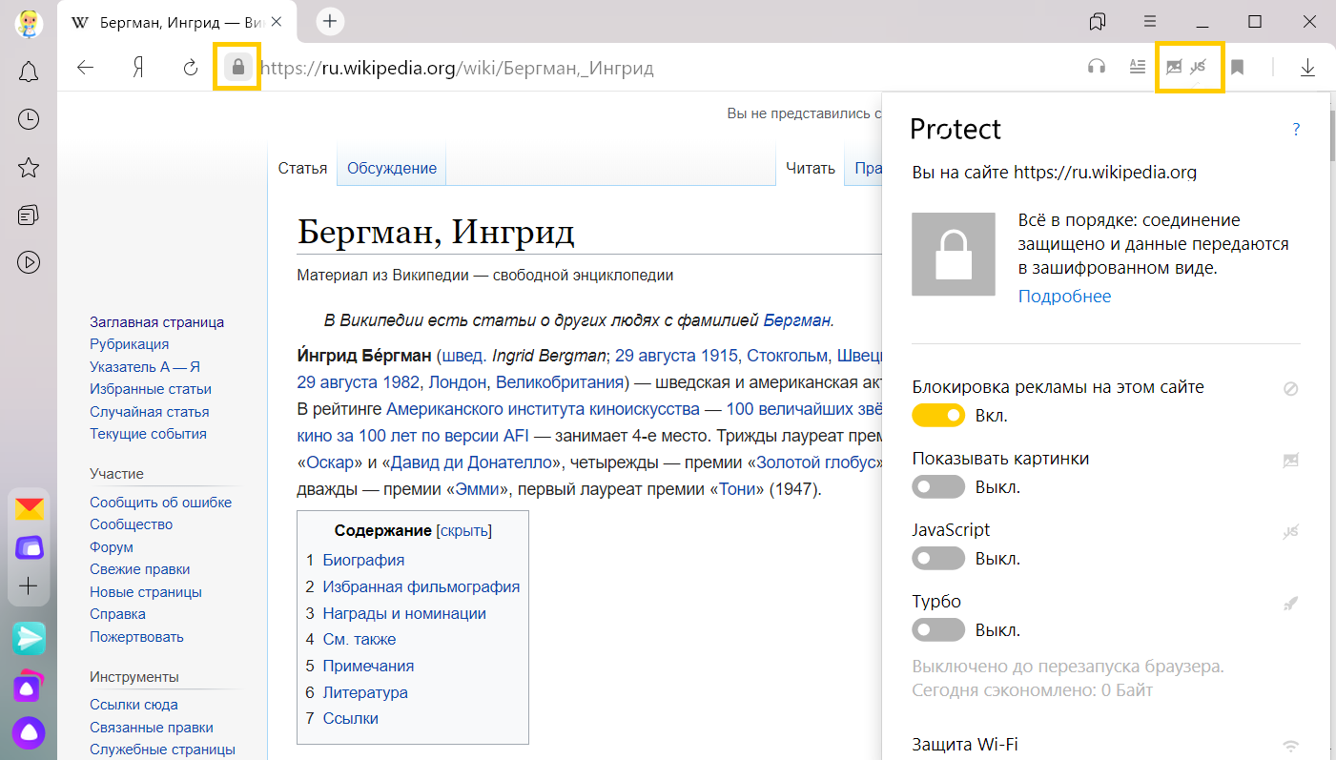The height and width of the screenshot is (760, 1336).
Task: Open the browser hamburger menu
Action: [x=1151, y=22]
